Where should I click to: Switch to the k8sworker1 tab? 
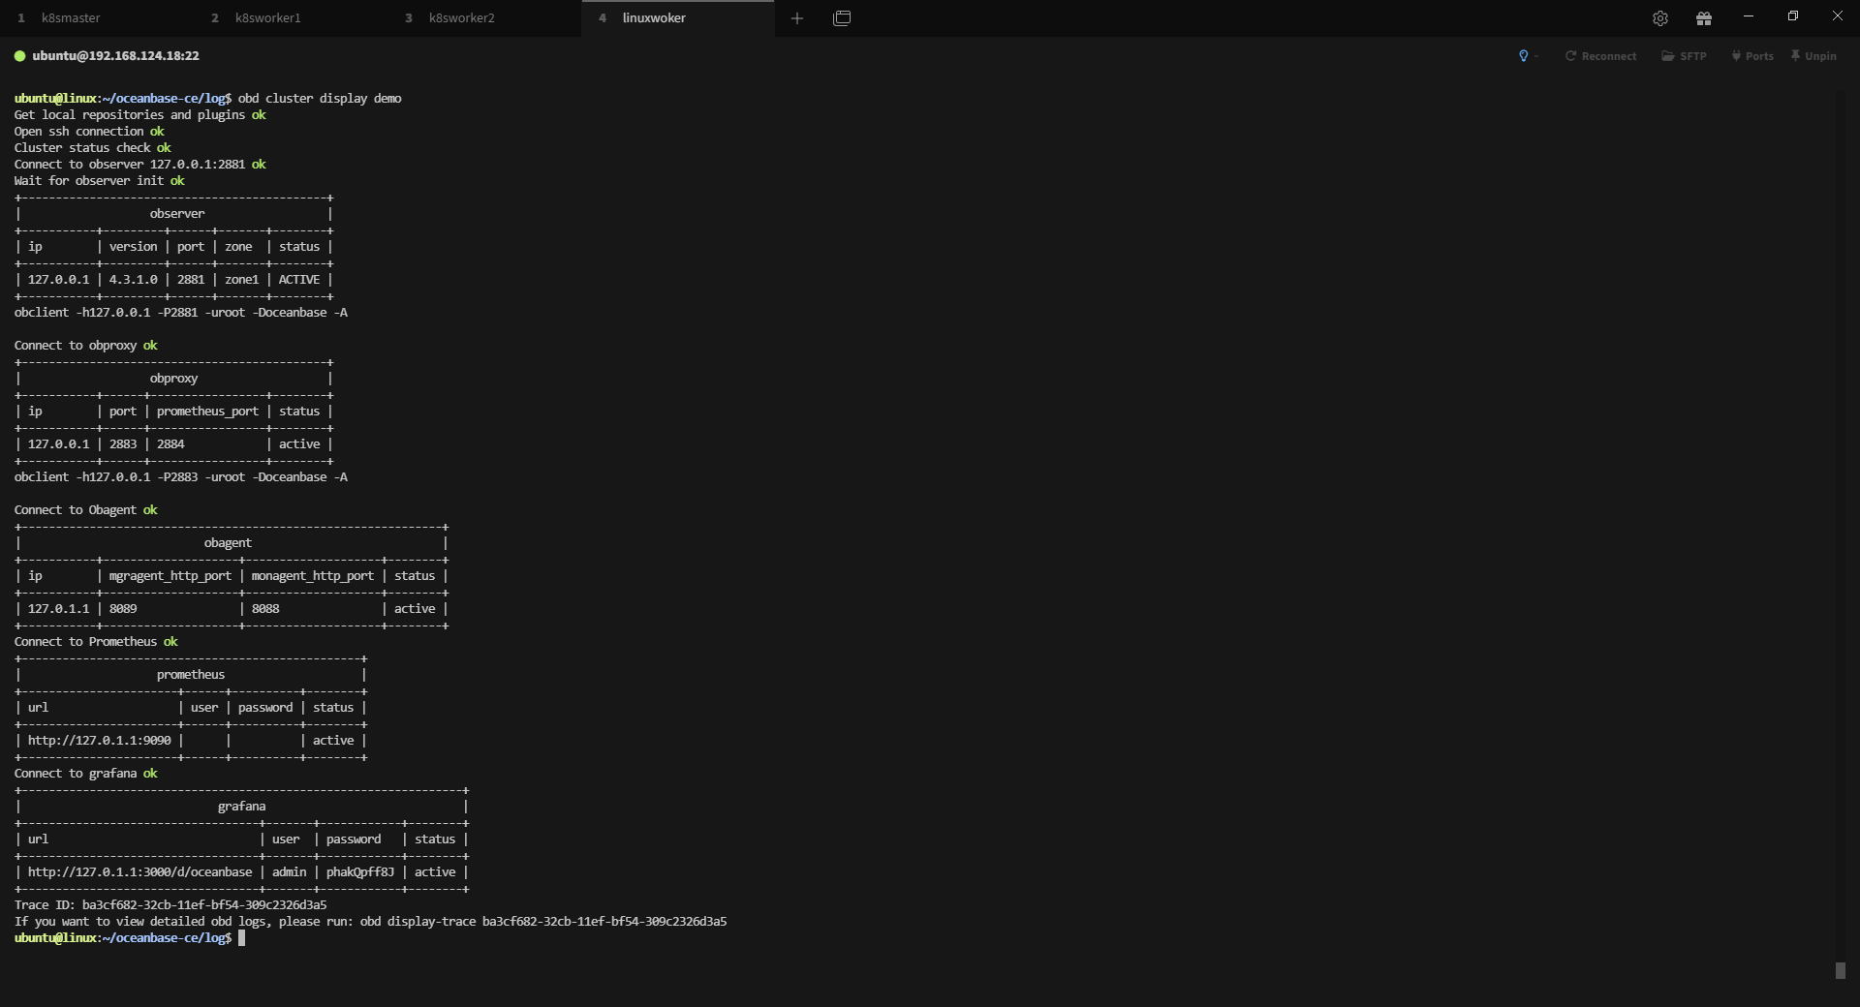(x=291, y=18)
